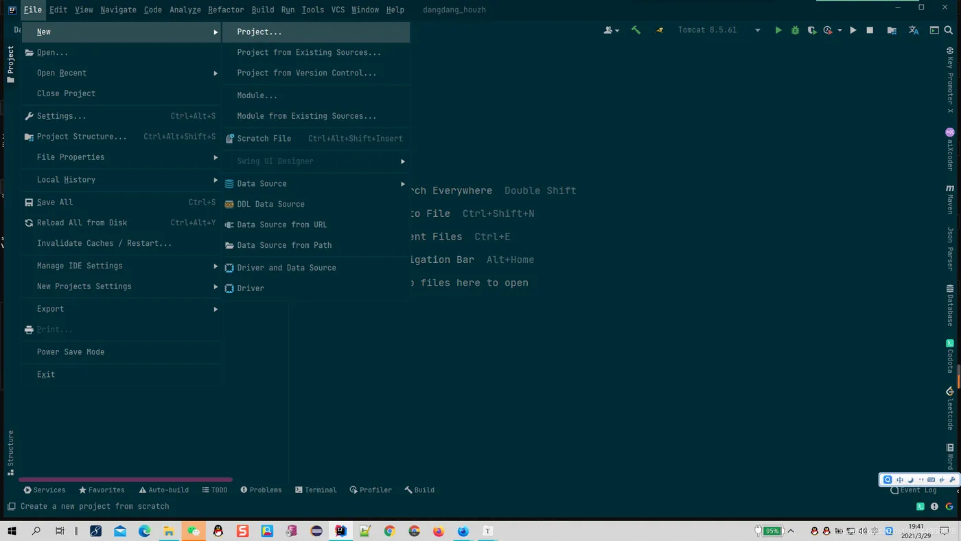Click the Windows Start button
Image resolution: width=961 pixels, height=541 pixels.
pyautogui.click(x=12, y=531)
